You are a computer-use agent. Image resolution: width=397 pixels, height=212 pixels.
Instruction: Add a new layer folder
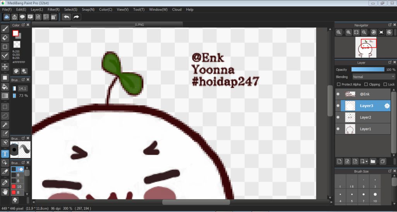coord(373,161)
